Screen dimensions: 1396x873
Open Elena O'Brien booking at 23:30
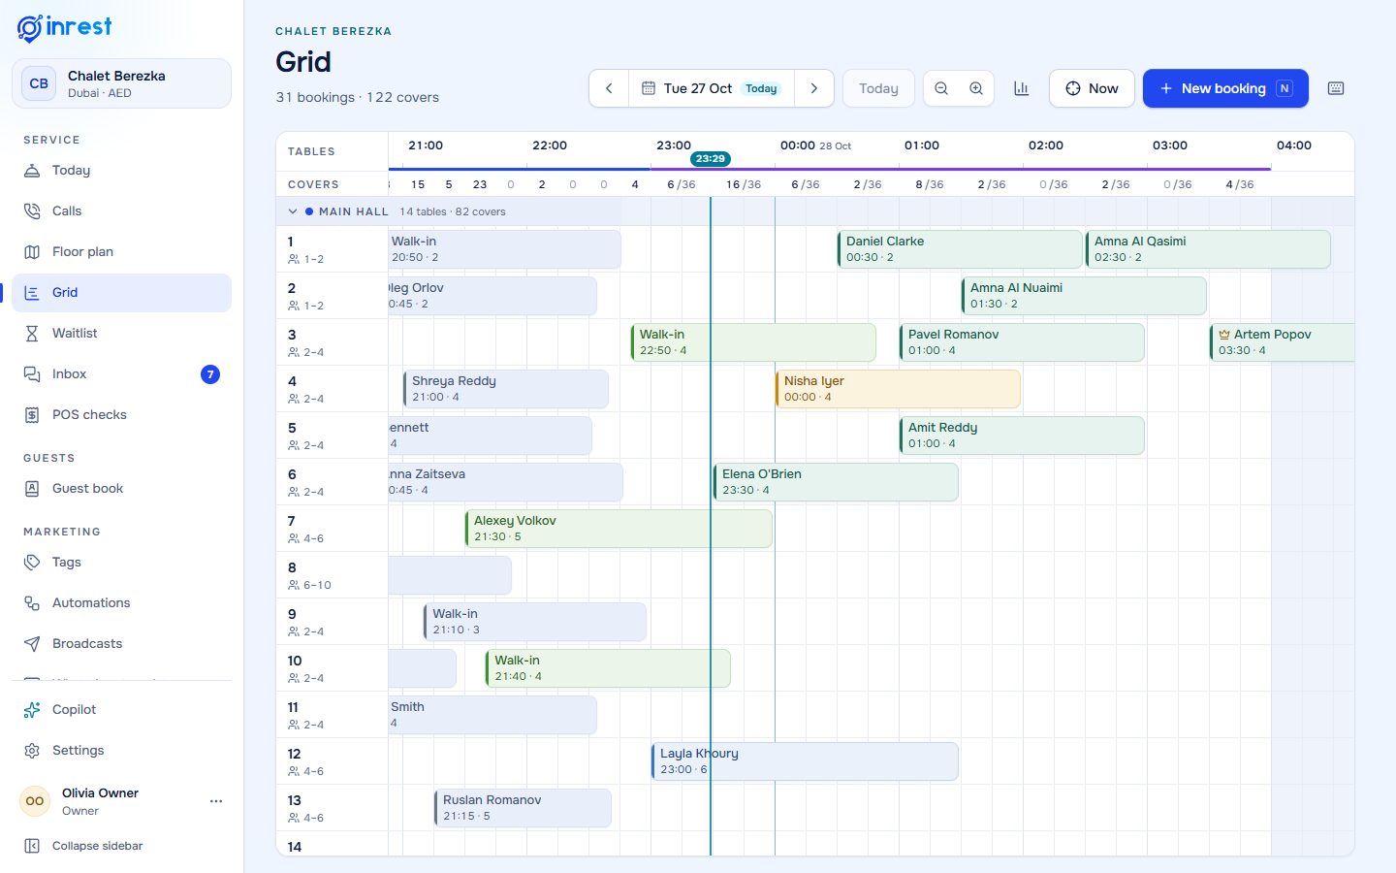836,482
